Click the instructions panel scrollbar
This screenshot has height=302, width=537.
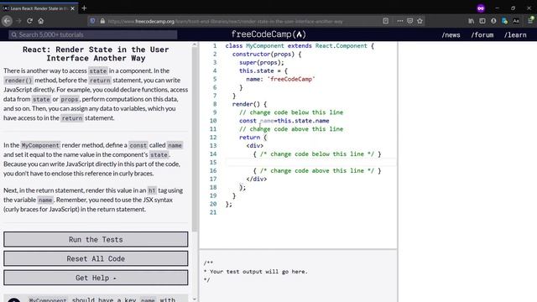[x=195, y=139]
